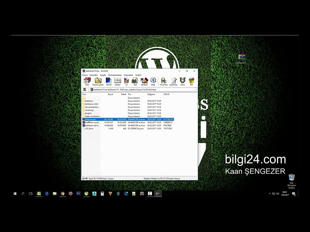
Task: Open the notification center icon
Action: (x=294, y=194)
